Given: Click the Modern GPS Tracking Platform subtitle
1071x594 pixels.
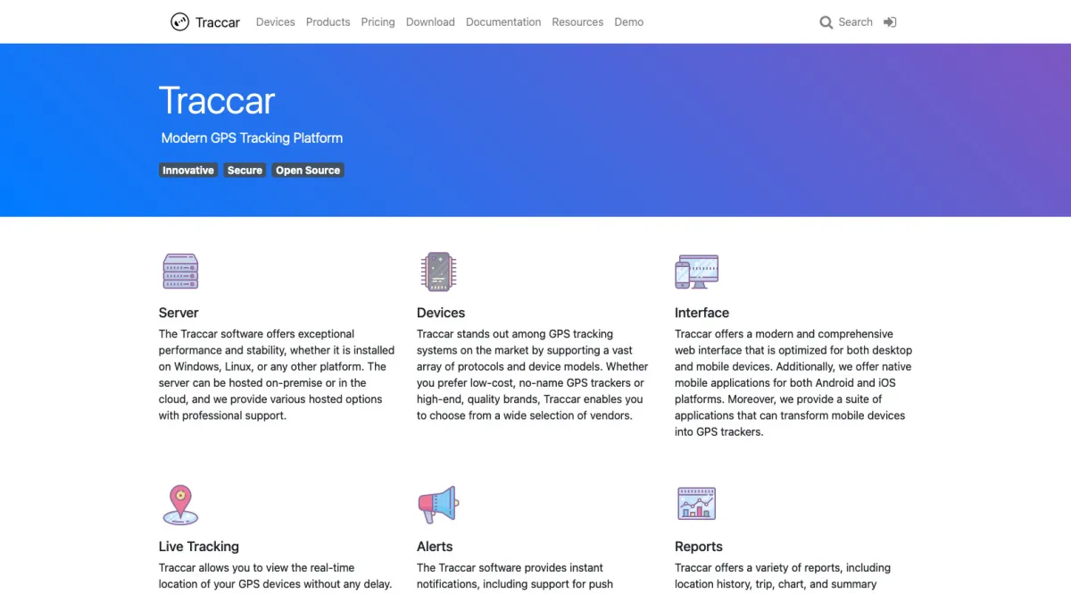Looking at the screenshot, I should pos(252,138).
